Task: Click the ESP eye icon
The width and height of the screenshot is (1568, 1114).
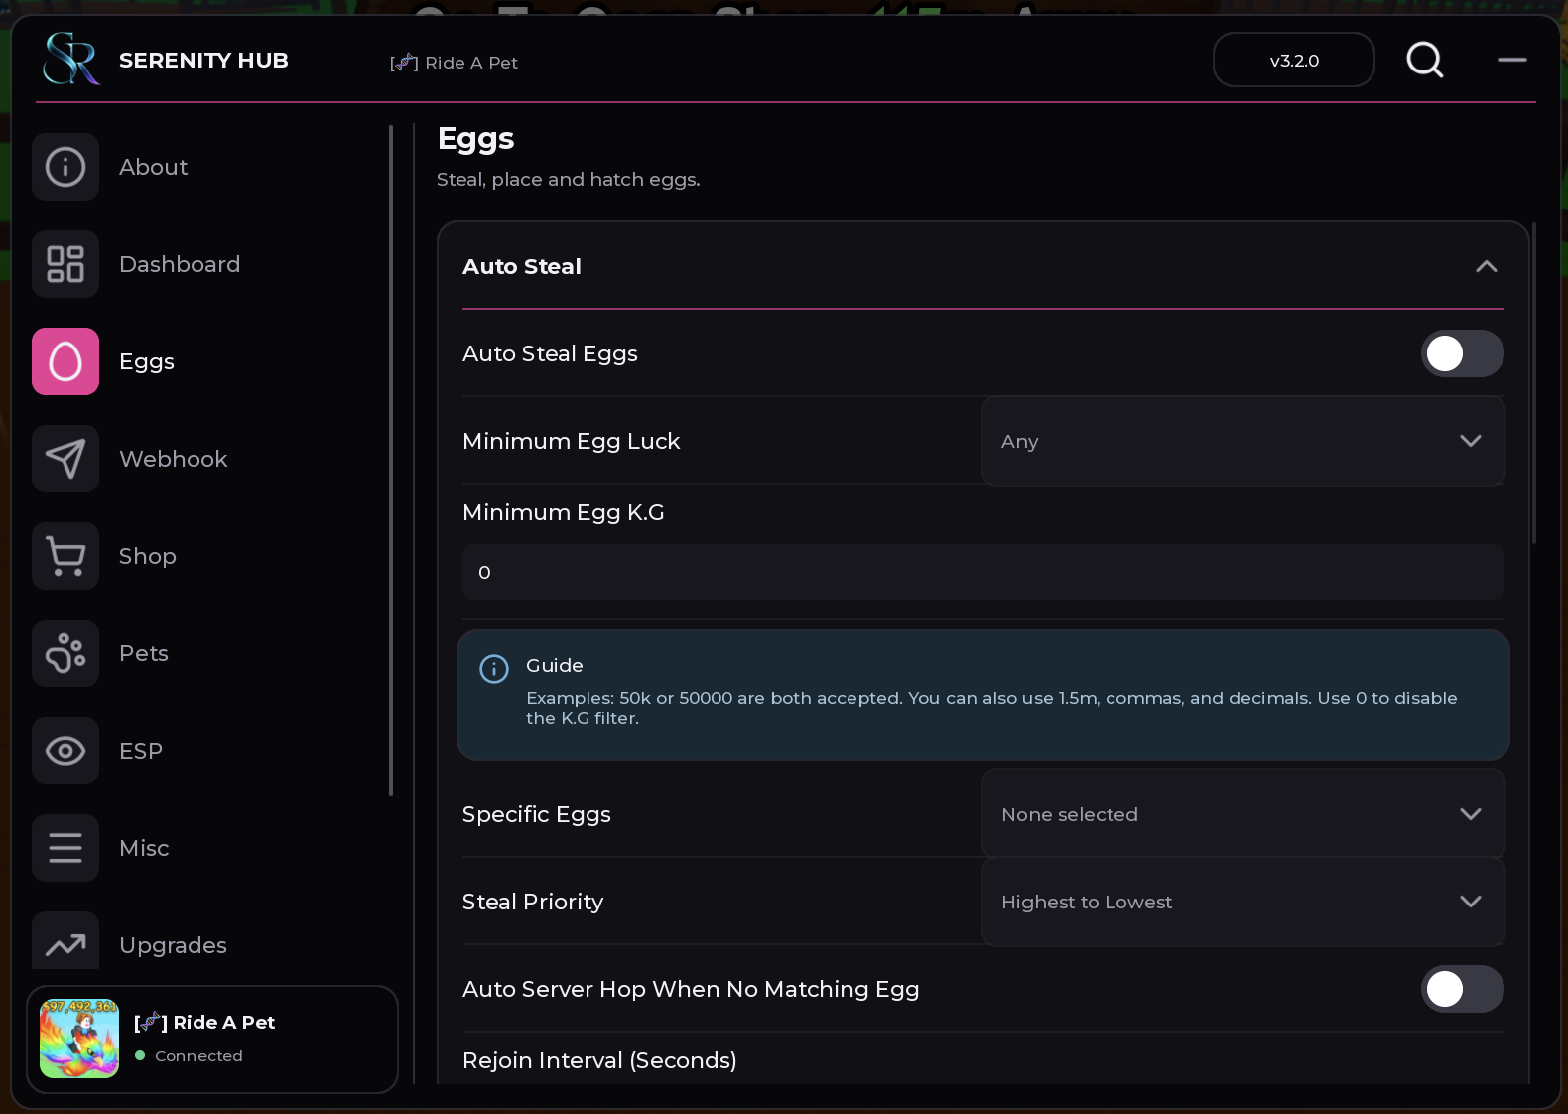Action: (x=65, y=751)
